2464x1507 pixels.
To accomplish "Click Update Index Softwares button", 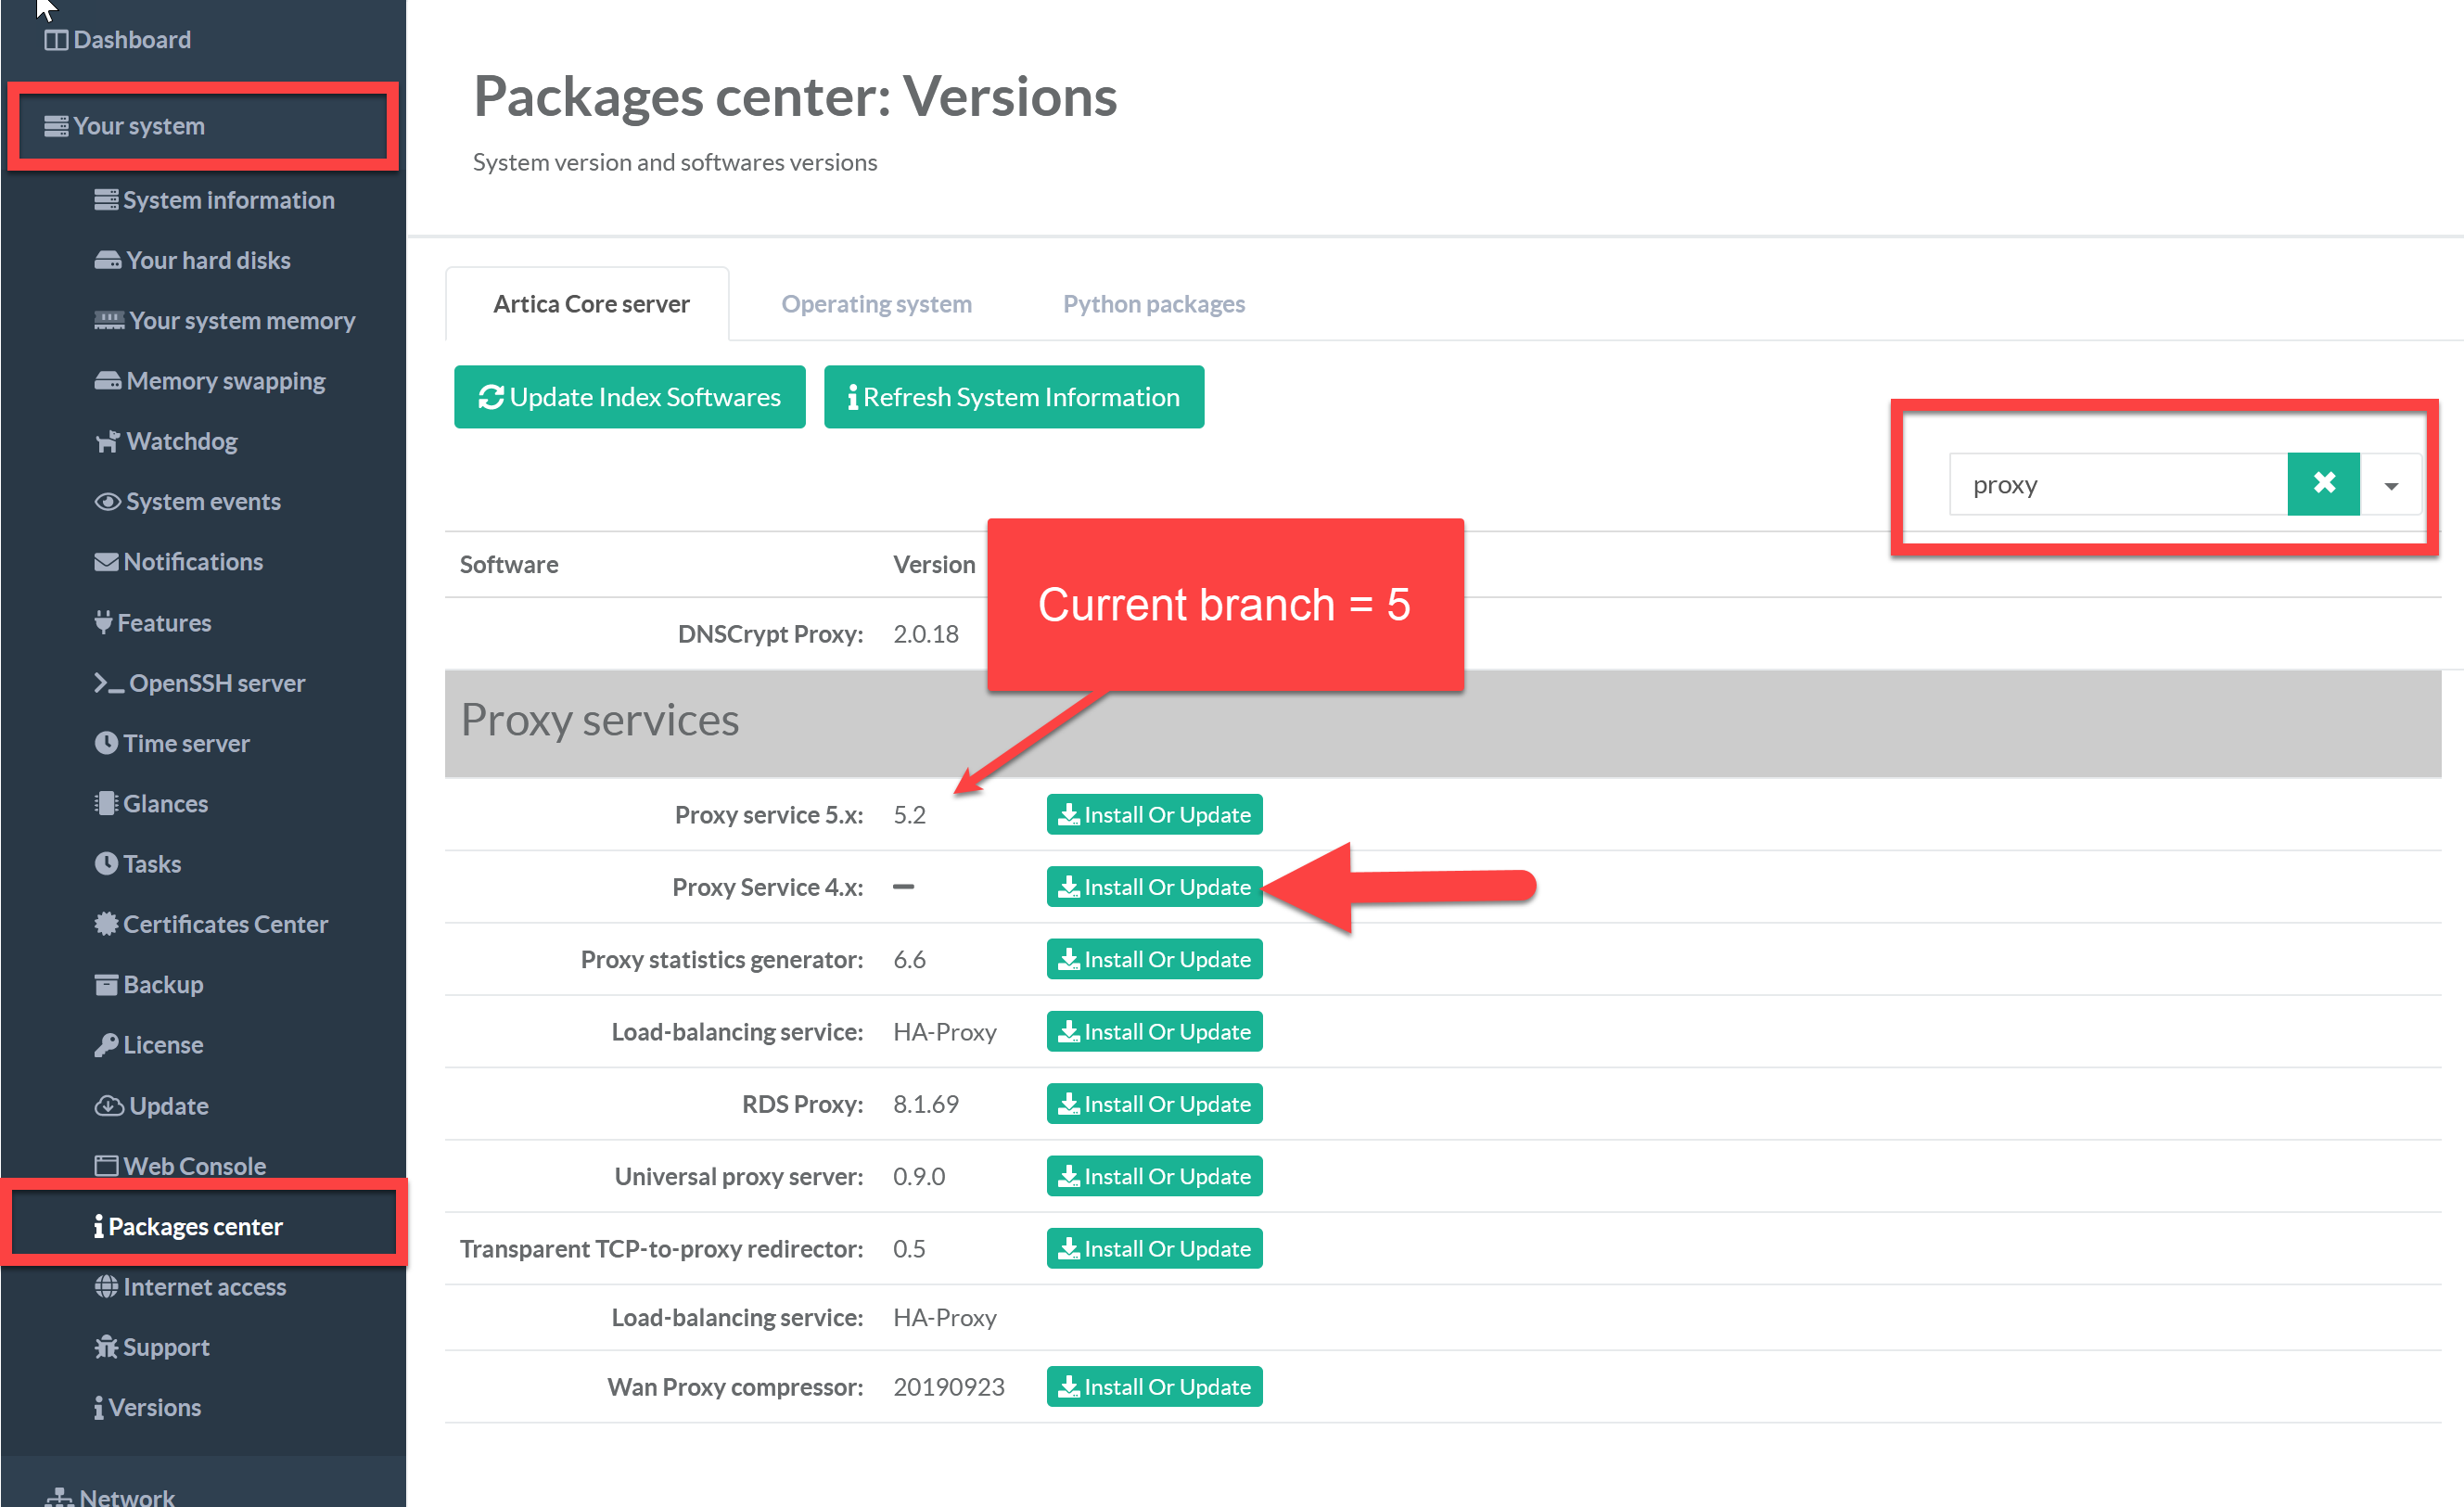I will click(x=629, y=397).
